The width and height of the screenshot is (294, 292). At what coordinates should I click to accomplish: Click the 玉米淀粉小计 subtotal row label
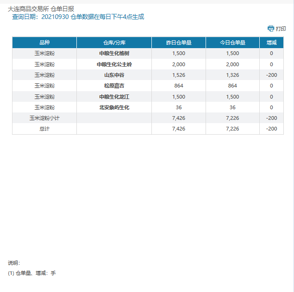point(44,118)
